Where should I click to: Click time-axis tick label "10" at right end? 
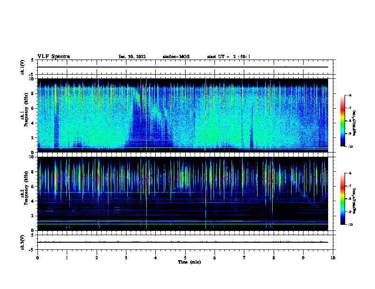point(333,258)
